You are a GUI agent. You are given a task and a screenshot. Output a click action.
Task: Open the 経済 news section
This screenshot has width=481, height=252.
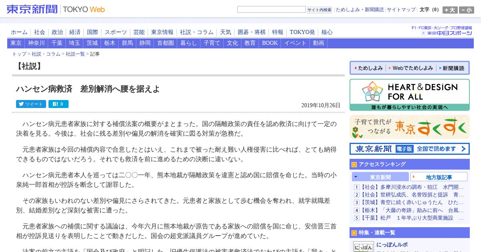click(x=75, y=32)
